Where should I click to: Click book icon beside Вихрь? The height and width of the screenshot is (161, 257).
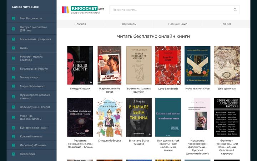pyautogui.click(x=14, y=48)
